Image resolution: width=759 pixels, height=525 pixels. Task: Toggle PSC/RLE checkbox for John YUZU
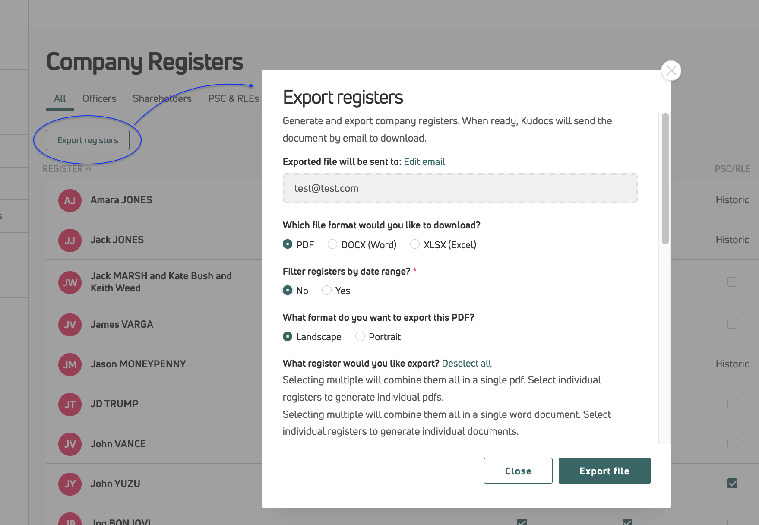click(x=732, y=483)
